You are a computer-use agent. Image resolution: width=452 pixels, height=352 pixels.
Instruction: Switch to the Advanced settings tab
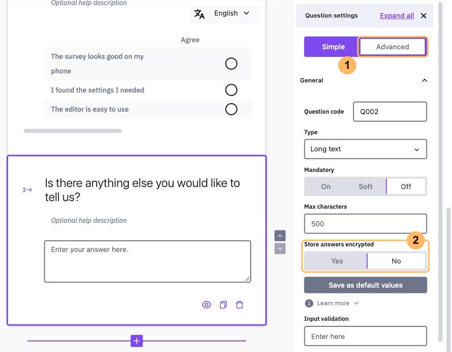coord(392,47)
